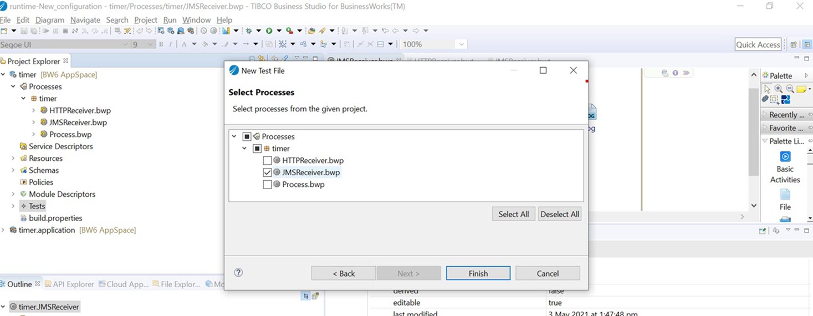The width and height of the screenshot is (813, 316).
Task: Expand the Schemas folder in Project Explorer
Action: (x=13, y=170)
